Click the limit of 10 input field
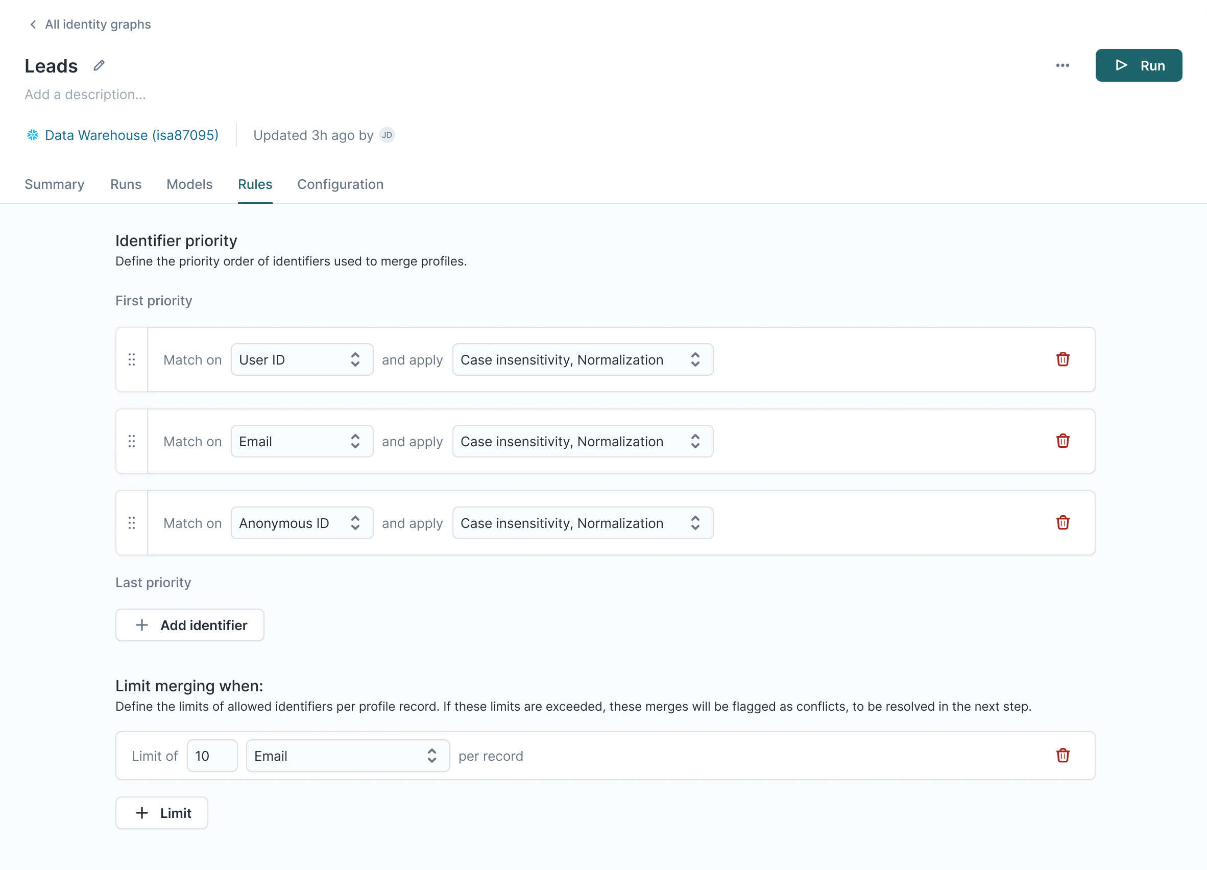1207x870 pixels. click(x=211, y=756)
